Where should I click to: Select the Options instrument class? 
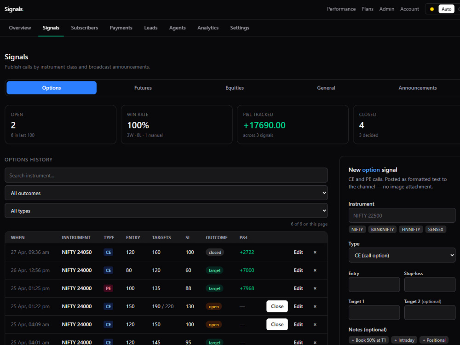tap(52, 88)
